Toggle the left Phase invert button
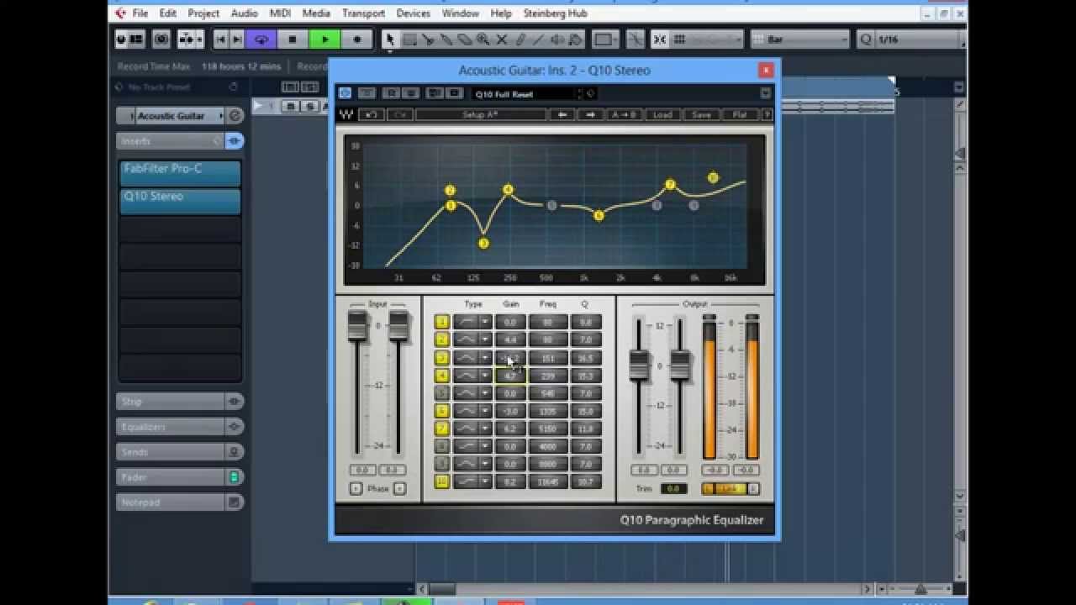The width and height of the screenshot is (1076, 605). tap(356, 489)
